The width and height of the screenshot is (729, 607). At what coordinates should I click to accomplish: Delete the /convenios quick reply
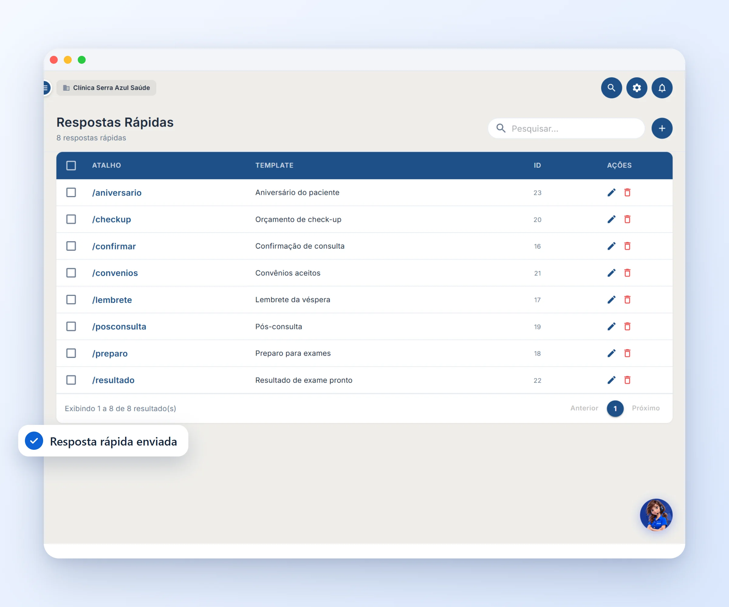627,273
